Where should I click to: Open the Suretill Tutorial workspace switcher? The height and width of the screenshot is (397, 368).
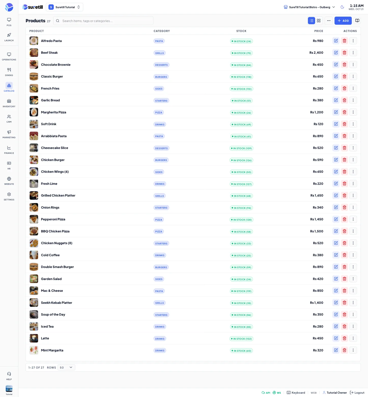(64, 7)
